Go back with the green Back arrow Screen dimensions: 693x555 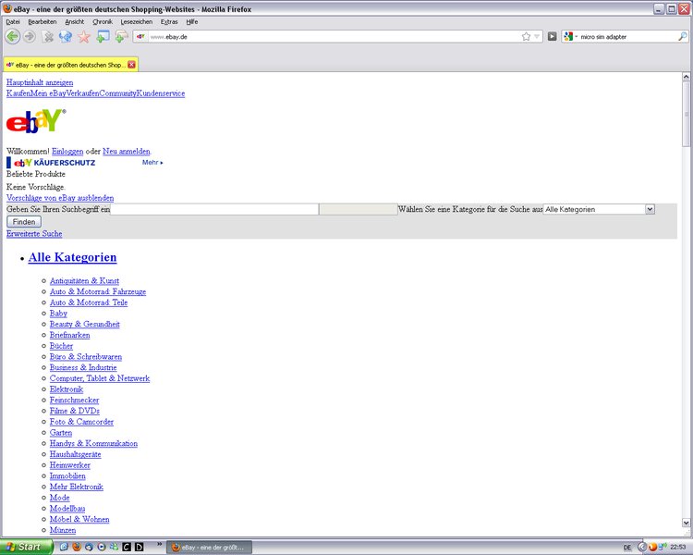coord(13,37)
